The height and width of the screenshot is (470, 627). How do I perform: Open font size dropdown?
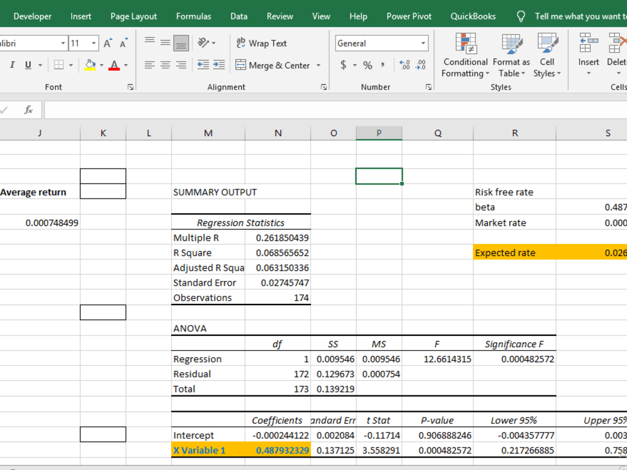click(93, 43)
